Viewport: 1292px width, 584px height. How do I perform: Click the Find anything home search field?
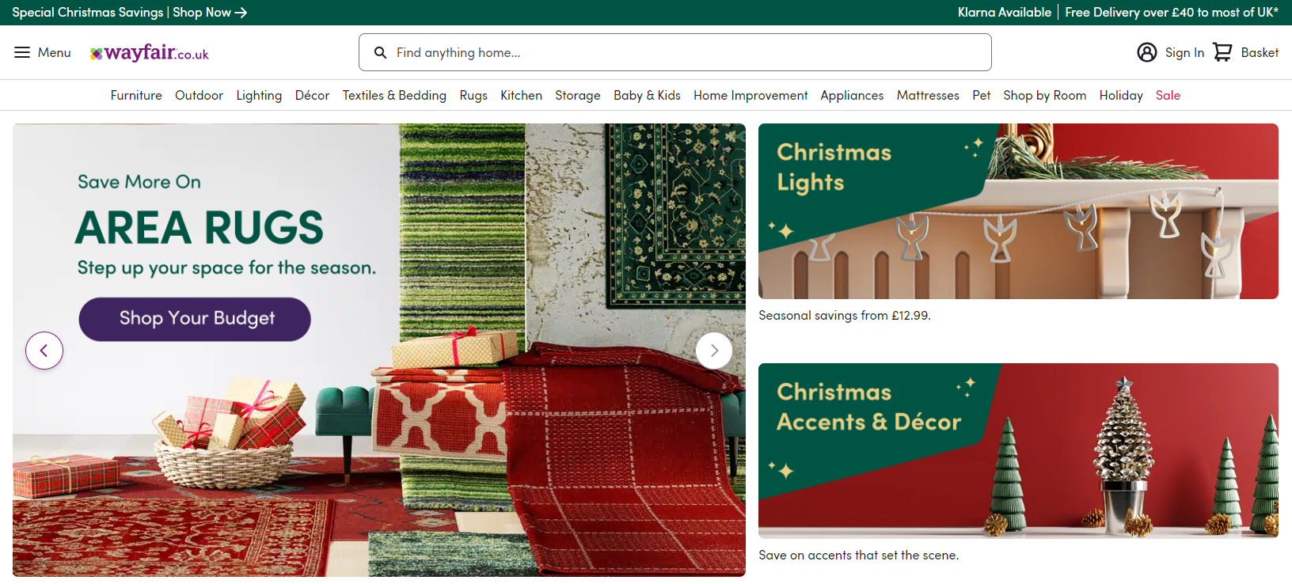pyautogui.click(x=675, y=52)
